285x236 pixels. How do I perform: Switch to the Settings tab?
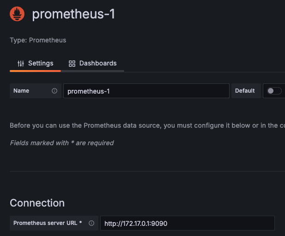click(36, 63)
